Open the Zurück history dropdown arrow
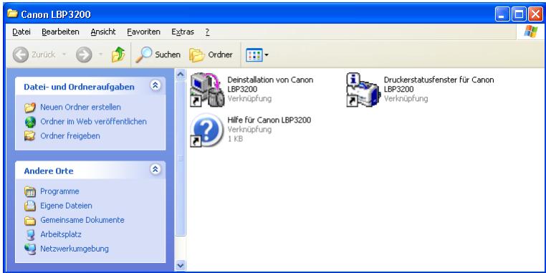 (x=64, y=54)
